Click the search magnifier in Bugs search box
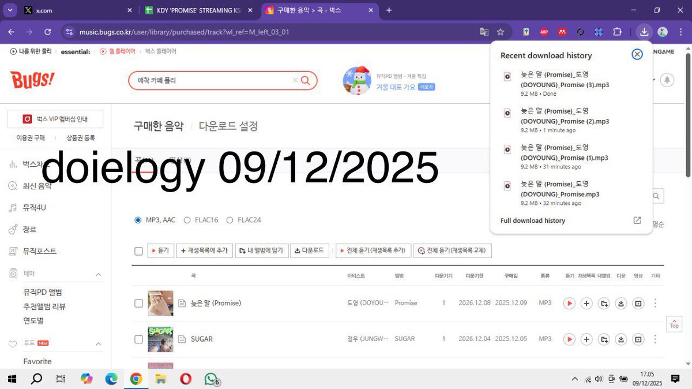This screenshot has height=389, width=692. (x=306, y=80)
